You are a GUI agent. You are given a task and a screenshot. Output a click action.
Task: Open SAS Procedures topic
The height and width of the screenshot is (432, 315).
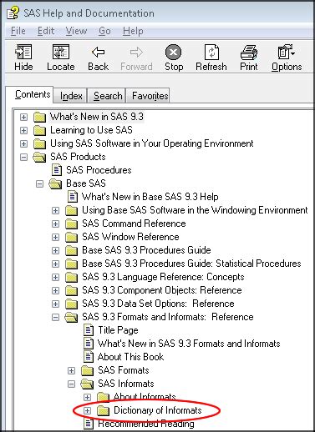tap(99, 170)
